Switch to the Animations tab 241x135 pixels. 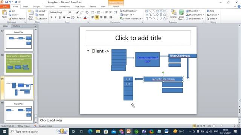coord(64,6)
